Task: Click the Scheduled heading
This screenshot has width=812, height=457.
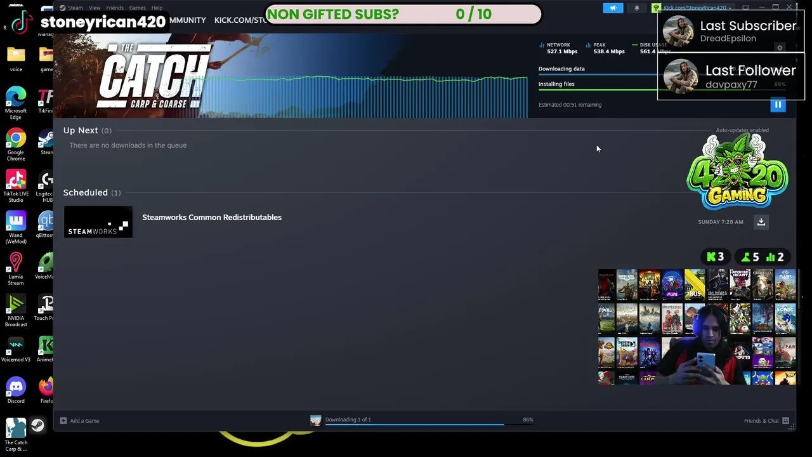Action: tap(86, 192)
